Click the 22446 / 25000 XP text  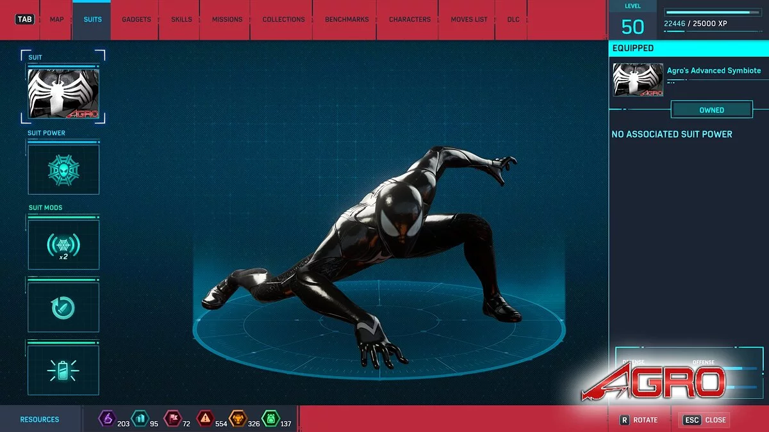pos(695,24)
